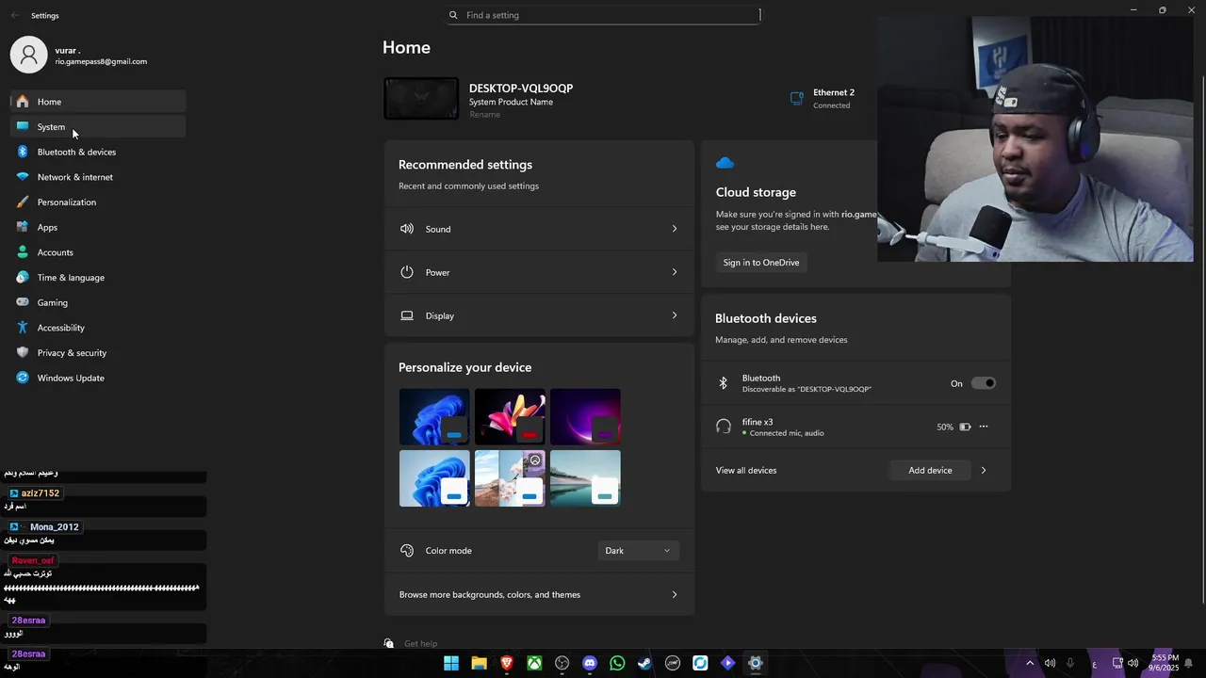Click the Settings back arrow

[x=15, y=15]
